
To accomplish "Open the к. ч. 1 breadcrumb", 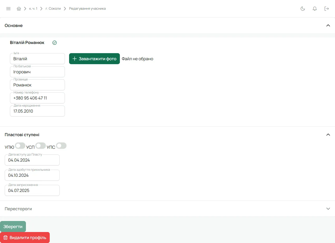I will coord(33,9).
